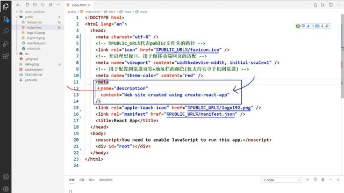Image resolution: width=344 pixels, height=193 pixels.
Task: Select the Output (输出) panel tab
Action: 91,180
